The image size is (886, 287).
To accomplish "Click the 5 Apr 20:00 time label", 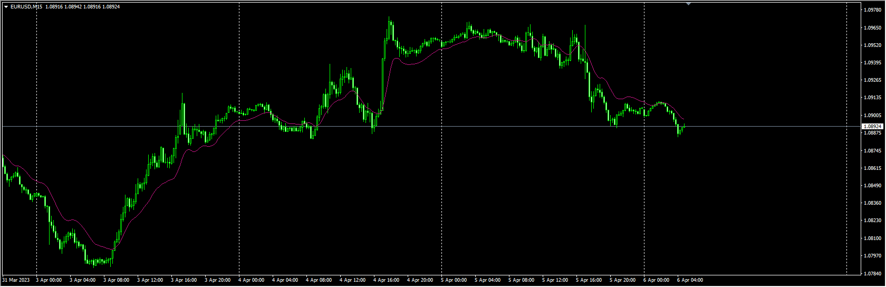I will (x=623, y=280).
